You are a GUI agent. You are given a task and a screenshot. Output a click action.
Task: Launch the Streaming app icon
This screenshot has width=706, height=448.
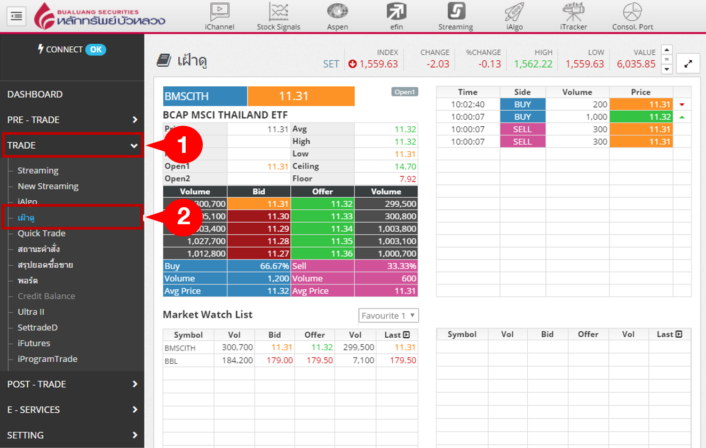[x=456, y=12]
